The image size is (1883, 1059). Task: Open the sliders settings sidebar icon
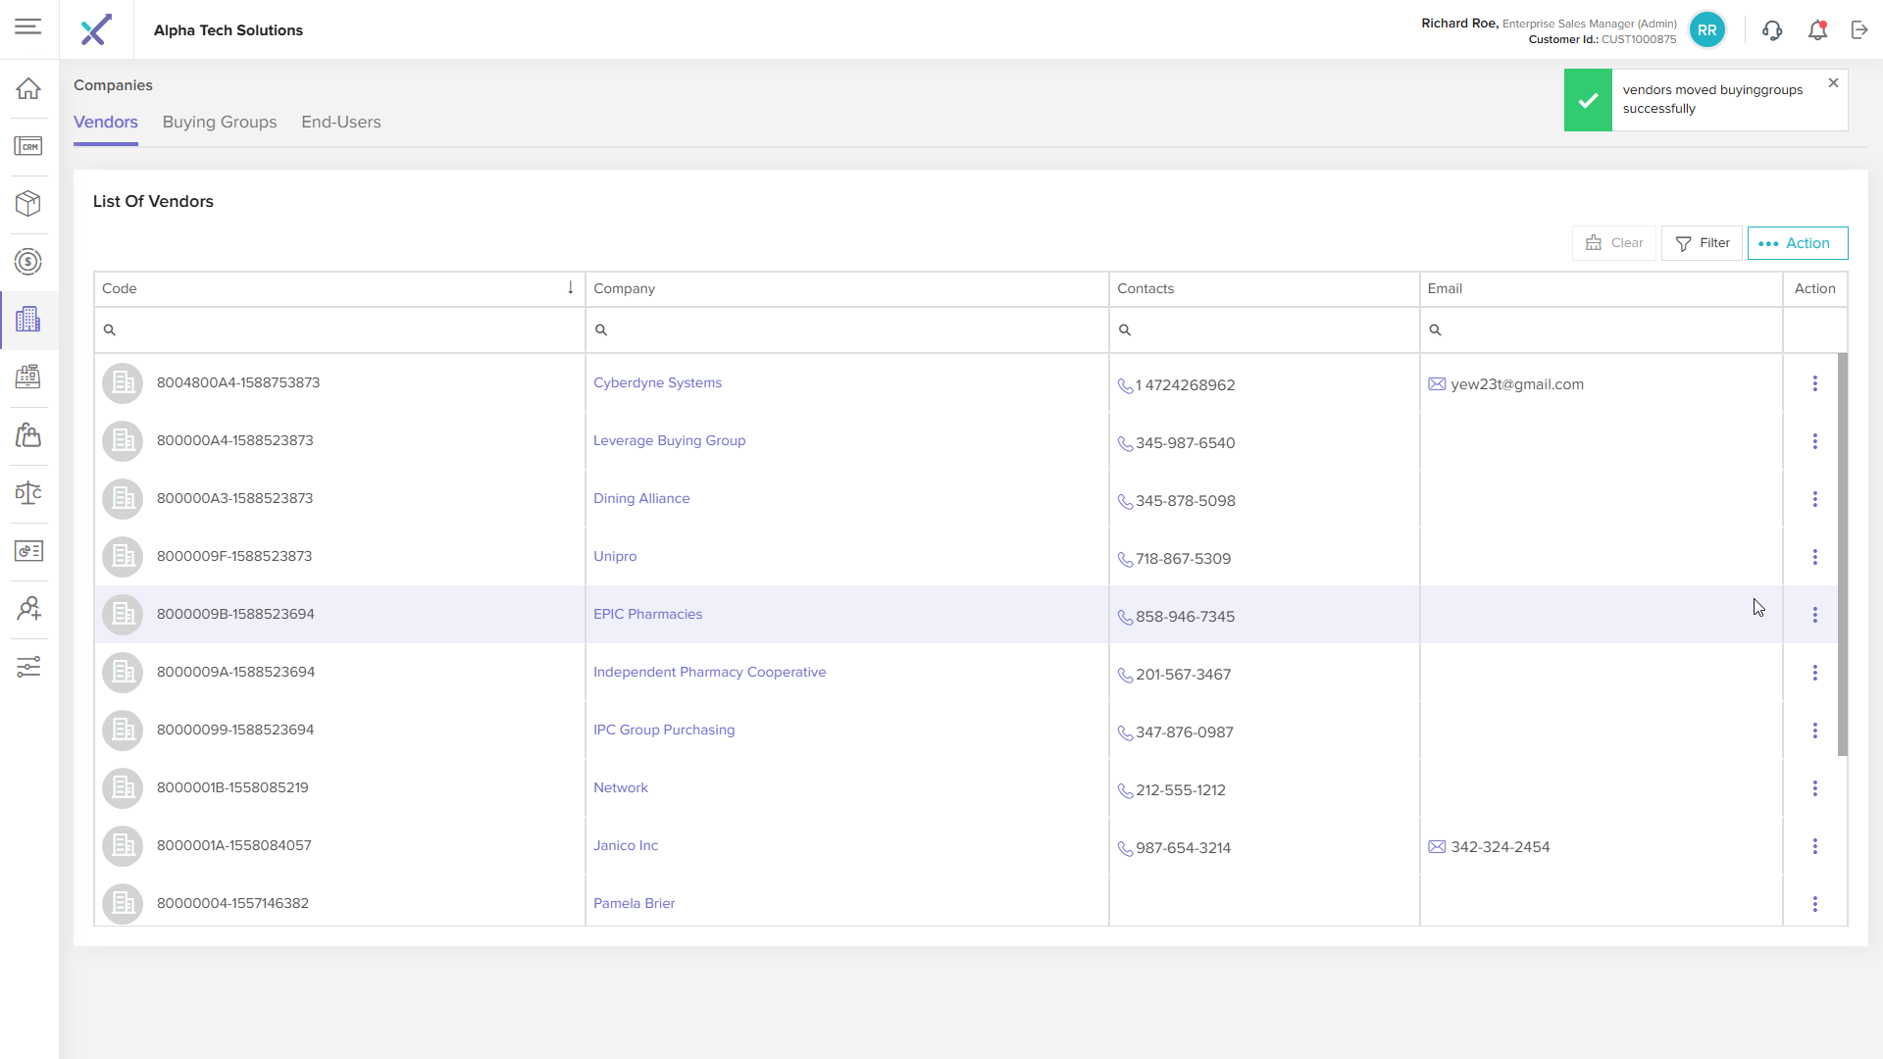[x=28, y=667]
